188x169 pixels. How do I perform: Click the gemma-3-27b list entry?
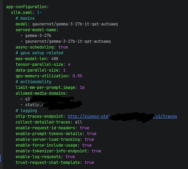click(x=38, y=36)
